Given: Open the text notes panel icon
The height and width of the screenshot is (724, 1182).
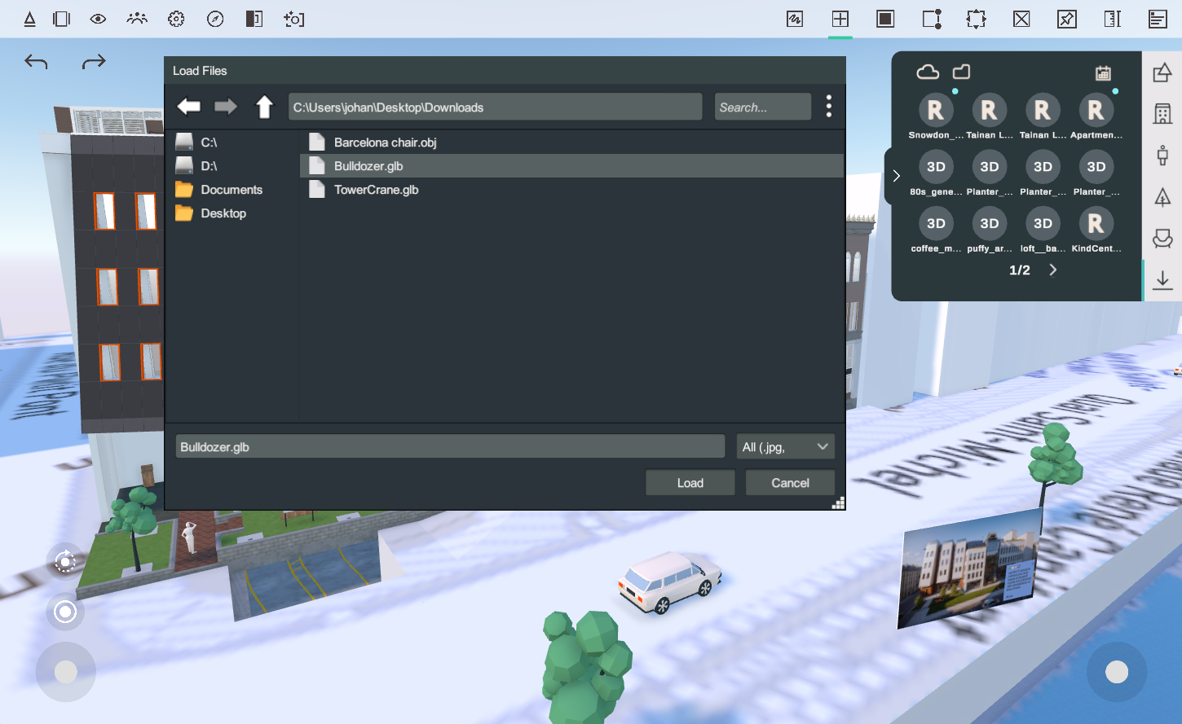Looking at the screenshot, I should click(1158, 19).
